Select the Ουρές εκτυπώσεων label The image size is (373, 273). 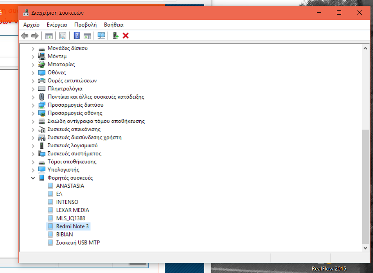(72, 81)
